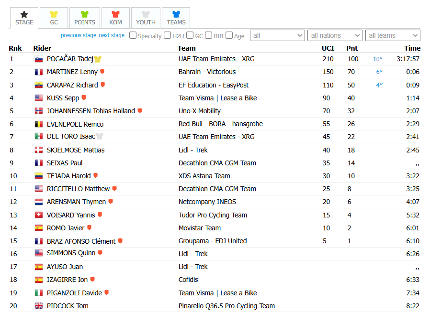Open the KOM classification tab
430x313 pixels.
pos(115,18)
